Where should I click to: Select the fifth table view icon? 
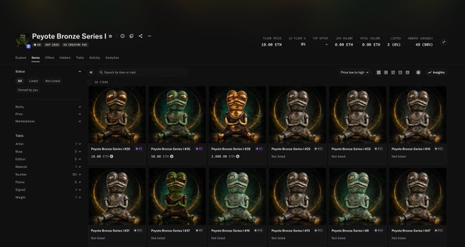(x=408, y=73)
